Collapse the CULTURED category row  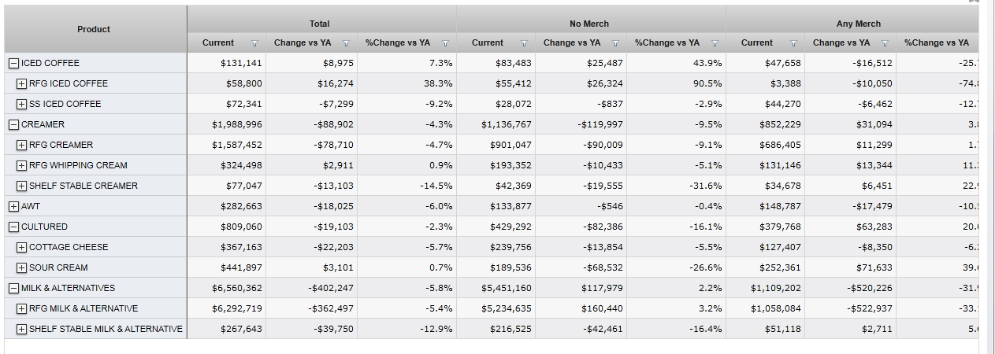pos(13,227)
